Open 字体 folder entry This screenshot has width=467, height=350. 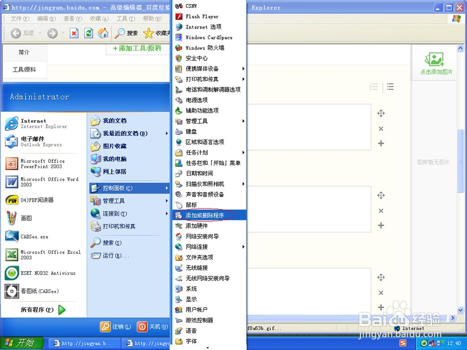[209, 341]
